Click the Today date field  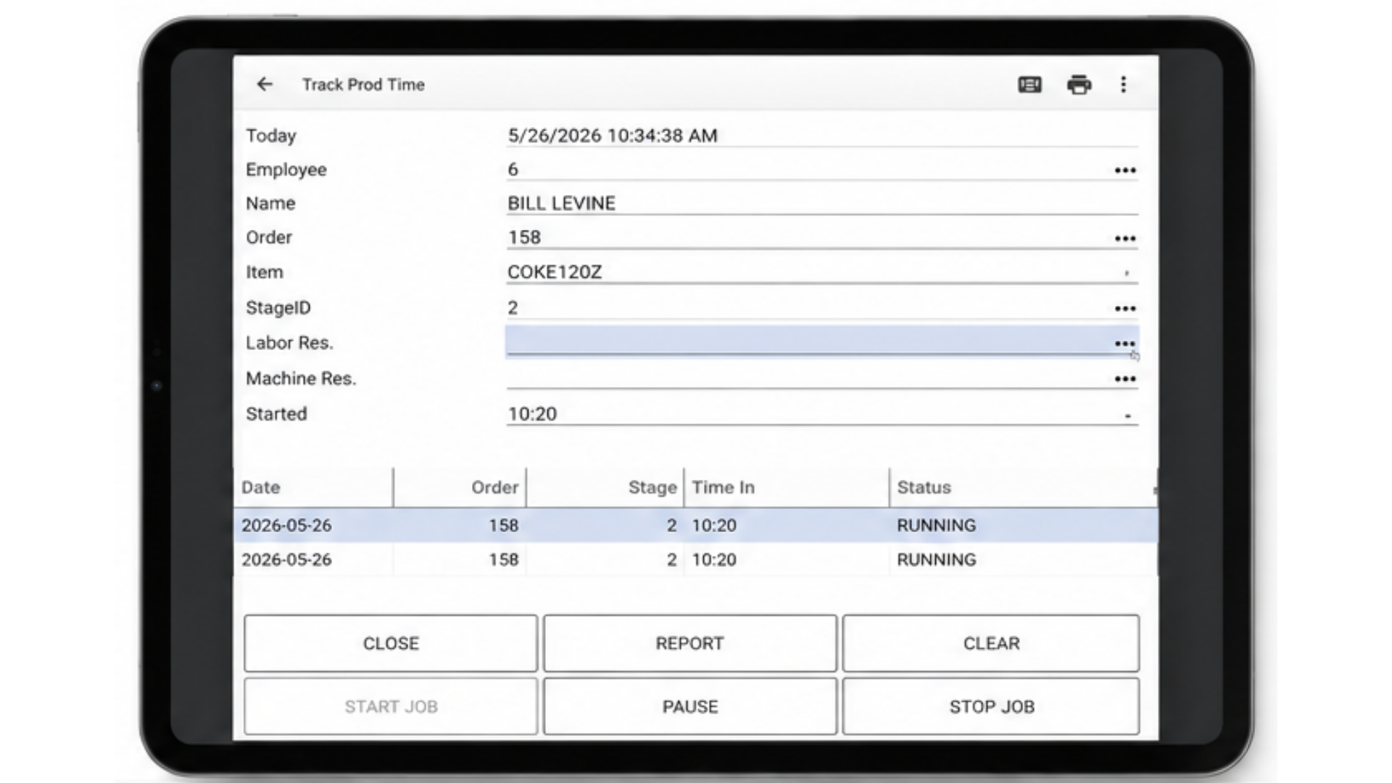(x=822, y=136)
